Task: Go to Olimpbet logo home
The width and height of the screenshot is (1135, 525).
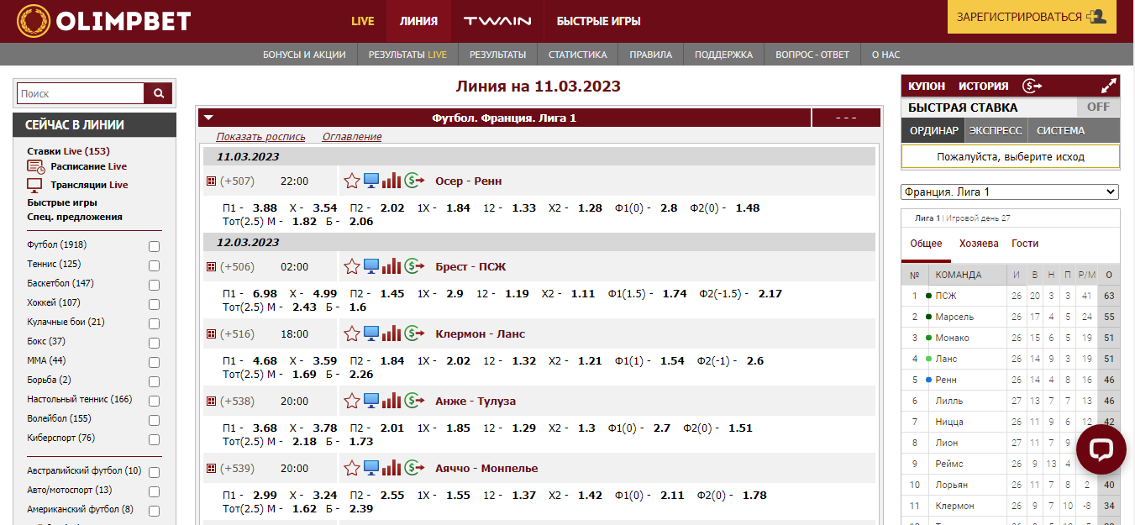Action: (104, 20)
